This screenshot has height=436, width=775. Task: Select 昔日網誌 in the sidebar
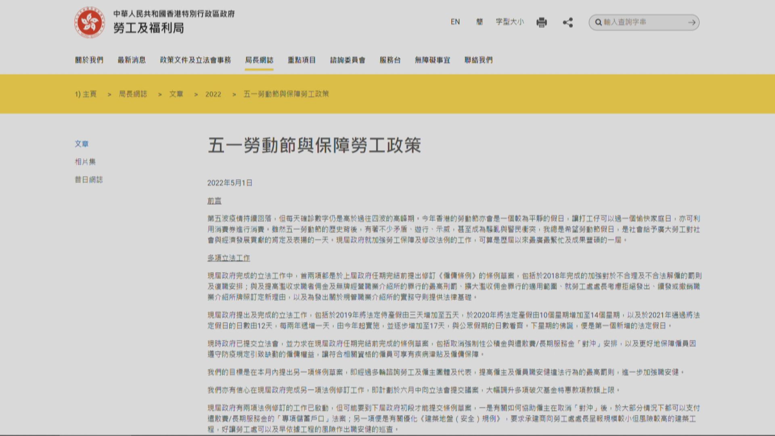pos(88,180)
